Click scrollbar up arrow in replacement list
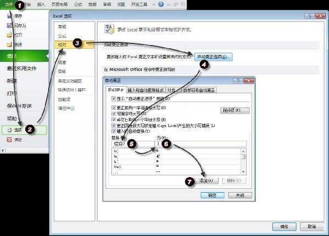The width and height of the screenshot is (329, 236). coord(243,150)
